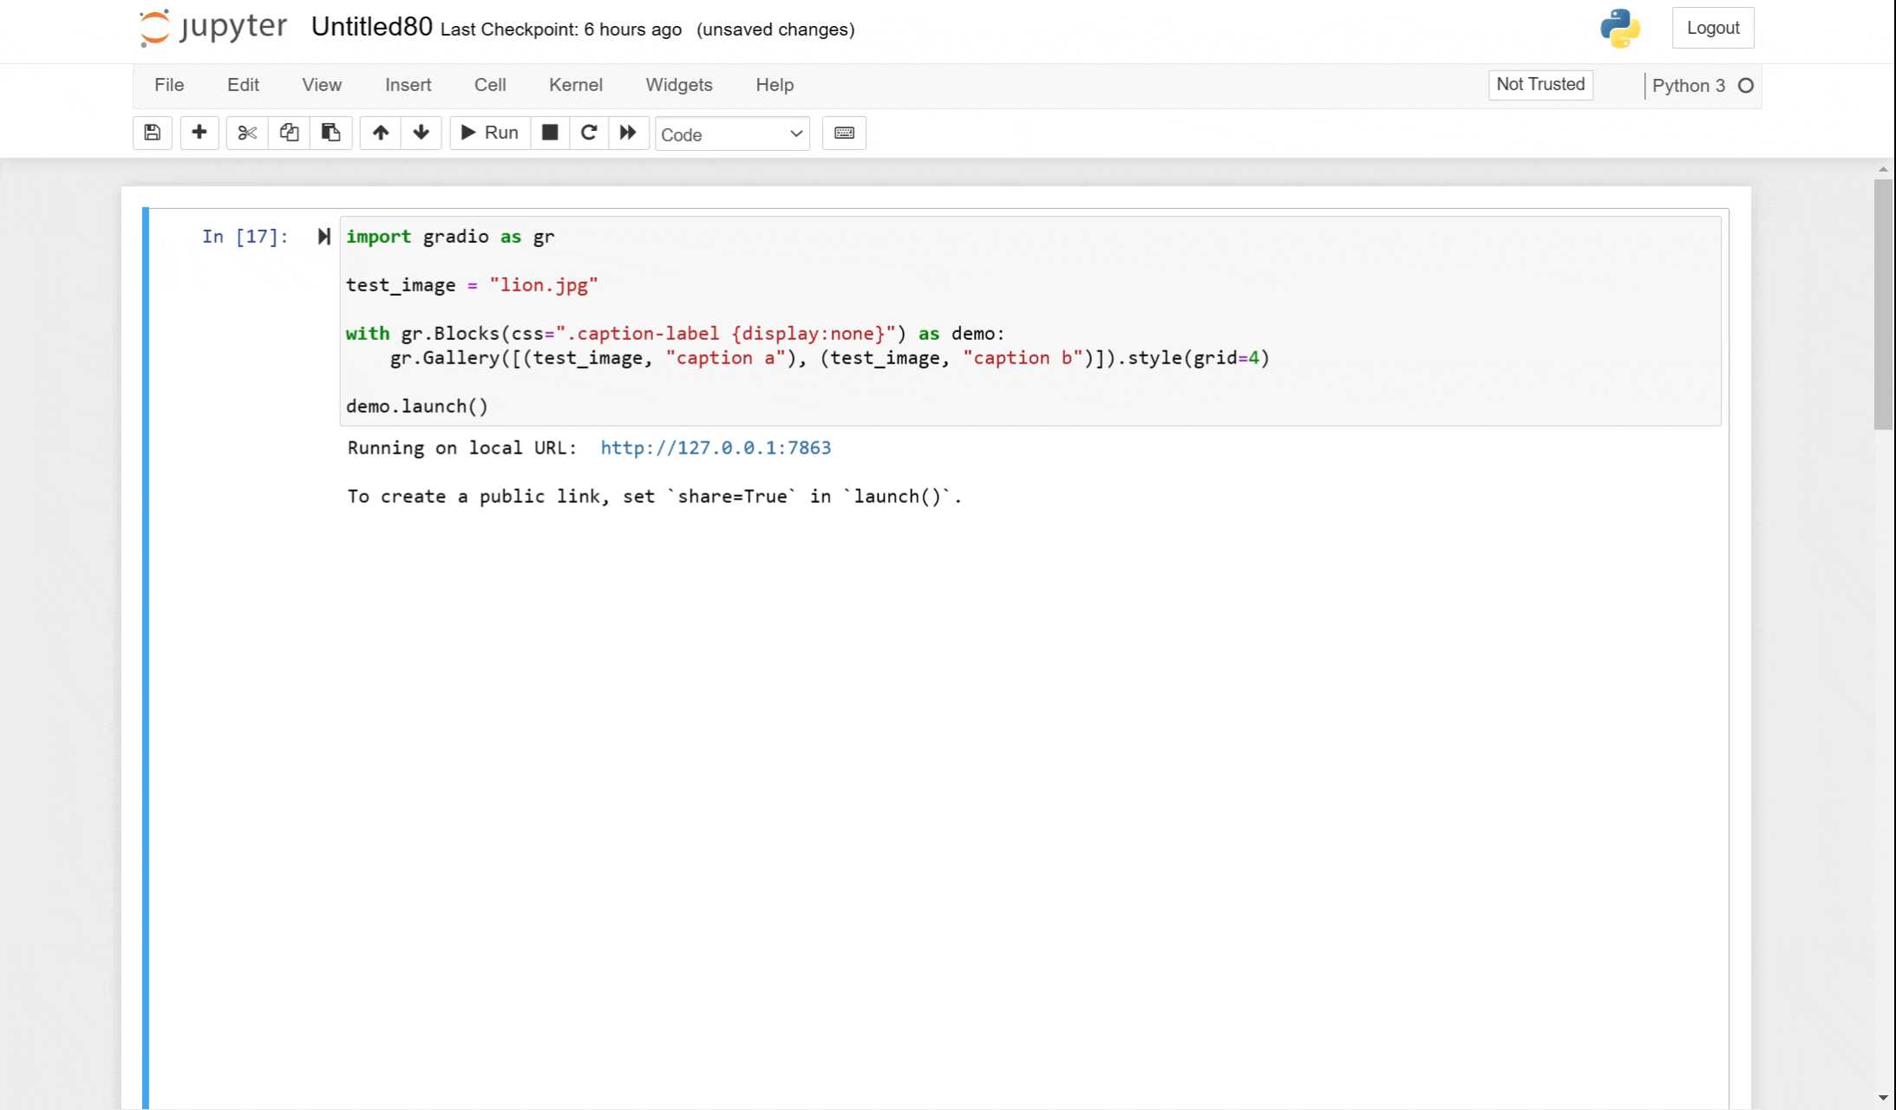Move selected cell up arrow
Viewport: 1896px width, 1110px height.
click(380, 133)
